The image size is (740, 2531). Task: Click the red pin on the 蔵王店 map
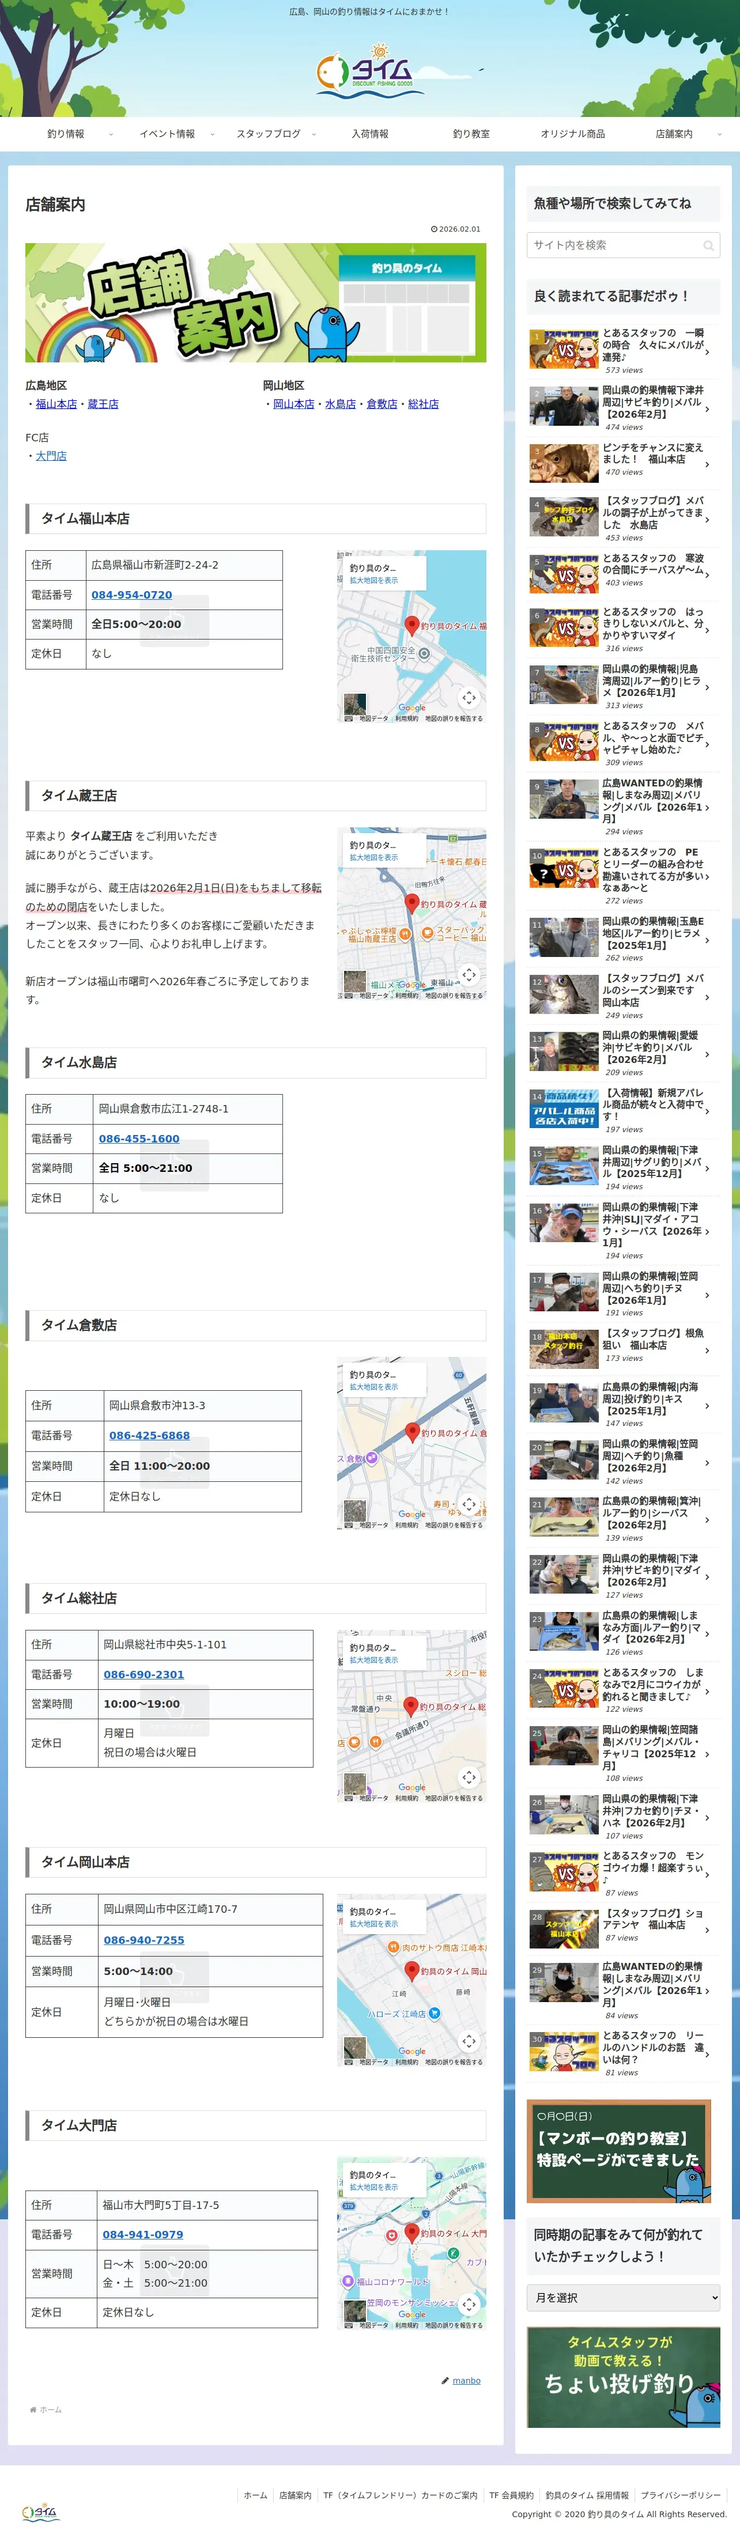[413, 903]
